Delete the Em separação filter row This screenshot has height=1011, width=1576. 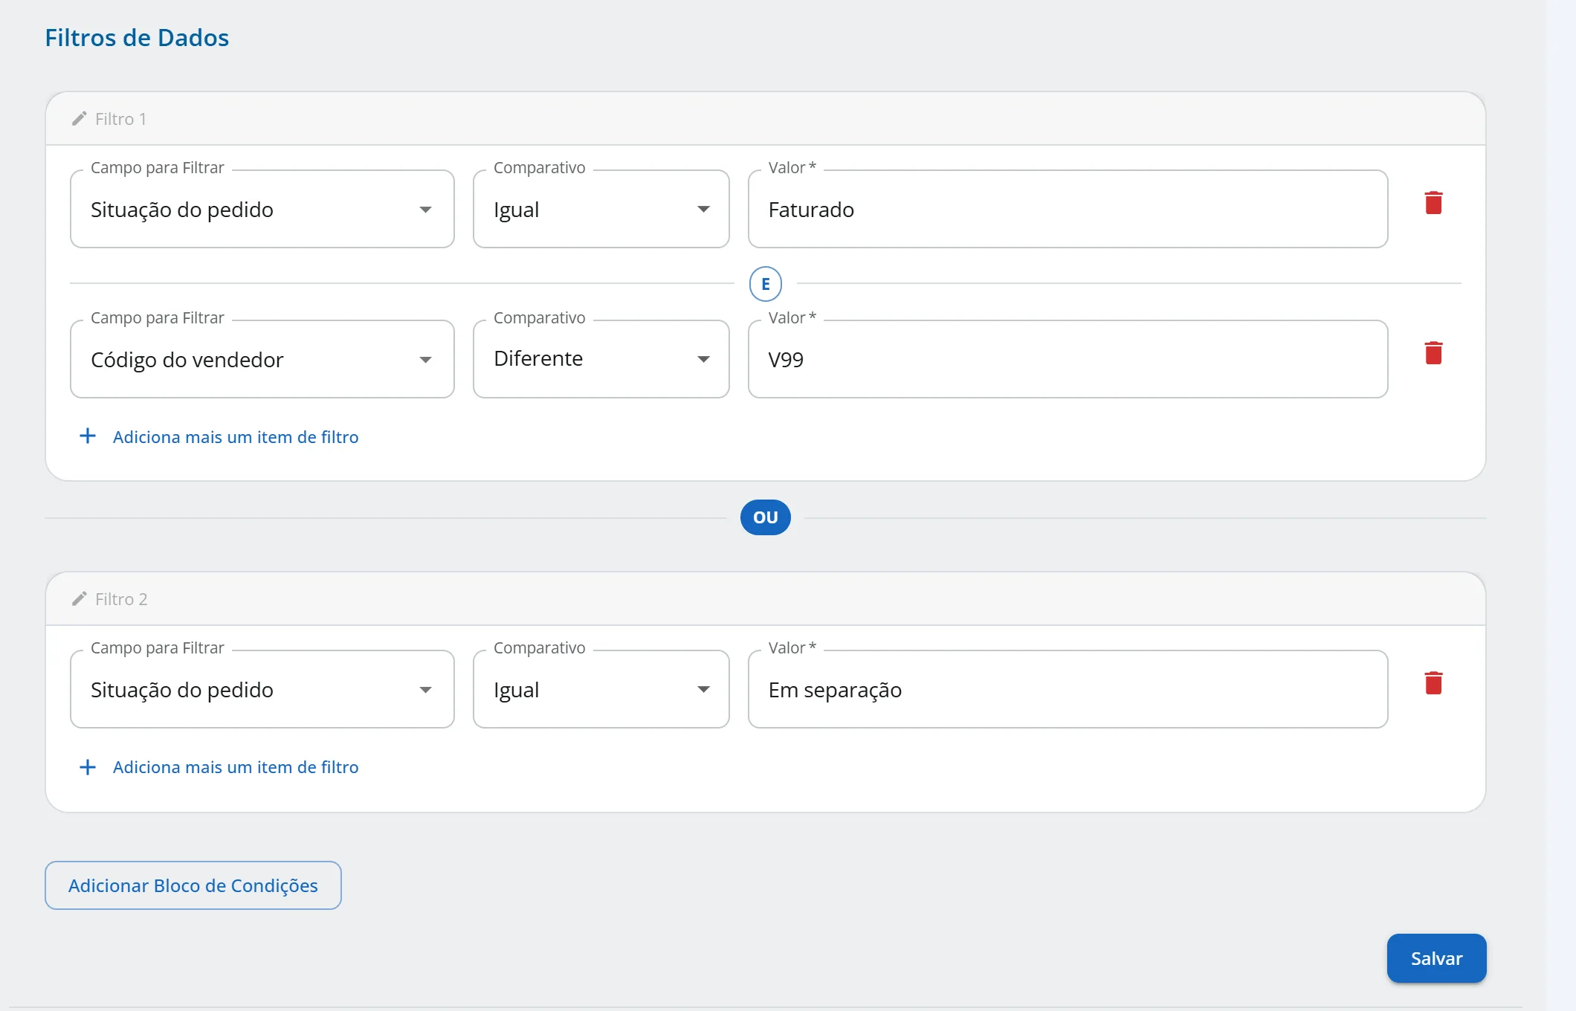tap(1433, 683)
